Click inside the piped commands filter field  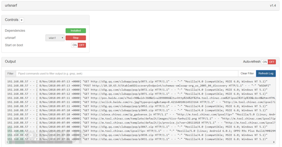click(127, 73)
